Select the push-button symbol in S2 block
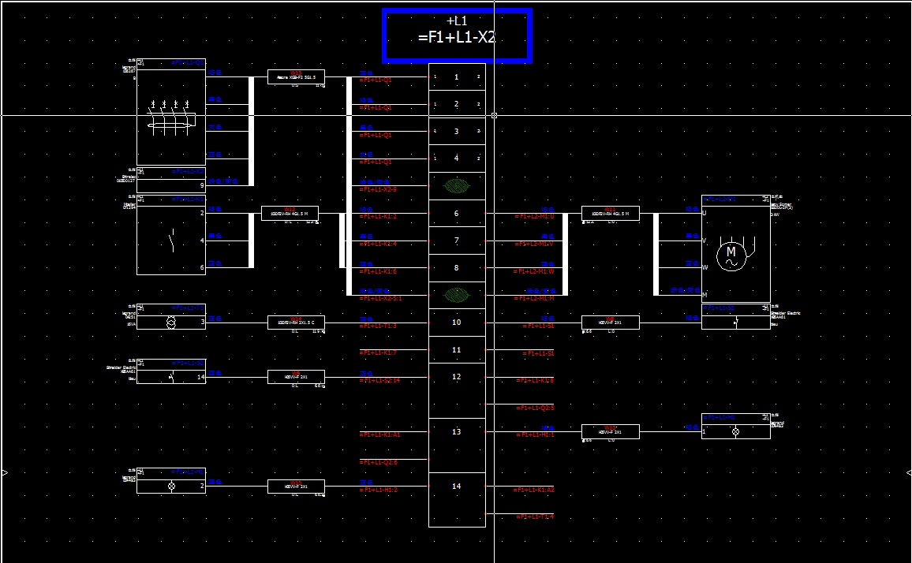 pyautogui.click(x=171, y=377)
